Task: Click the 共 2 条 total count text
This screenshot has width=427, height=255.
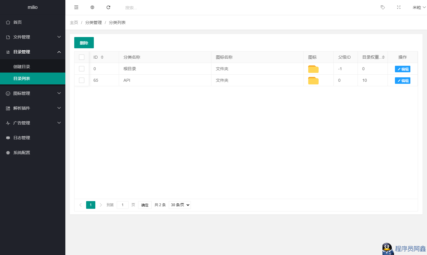Action: pos(160,205)
